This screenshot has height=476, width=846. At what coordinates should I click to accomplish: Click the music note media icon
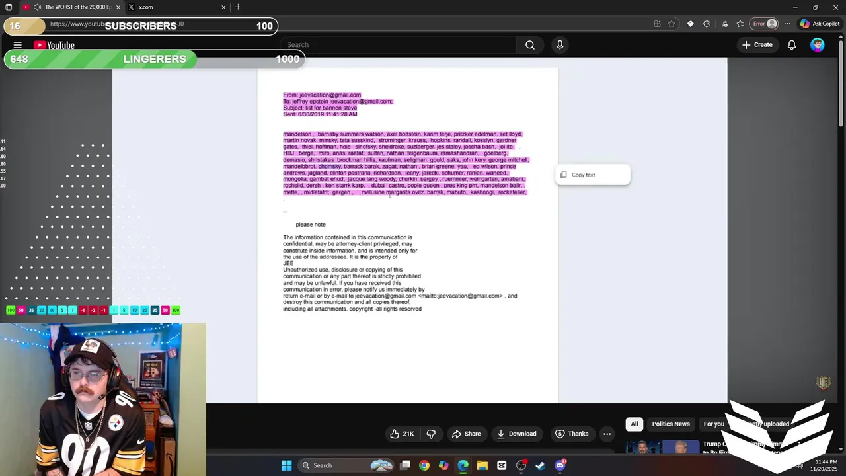coord(724,24)
